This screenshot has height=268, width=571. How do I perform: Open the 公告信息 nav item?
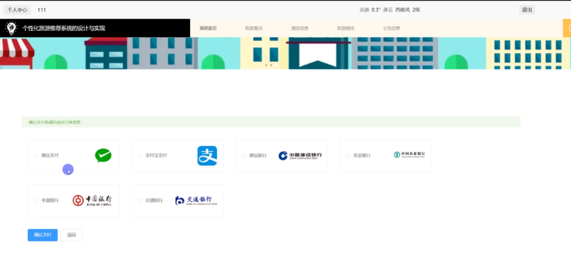point(392,28)
